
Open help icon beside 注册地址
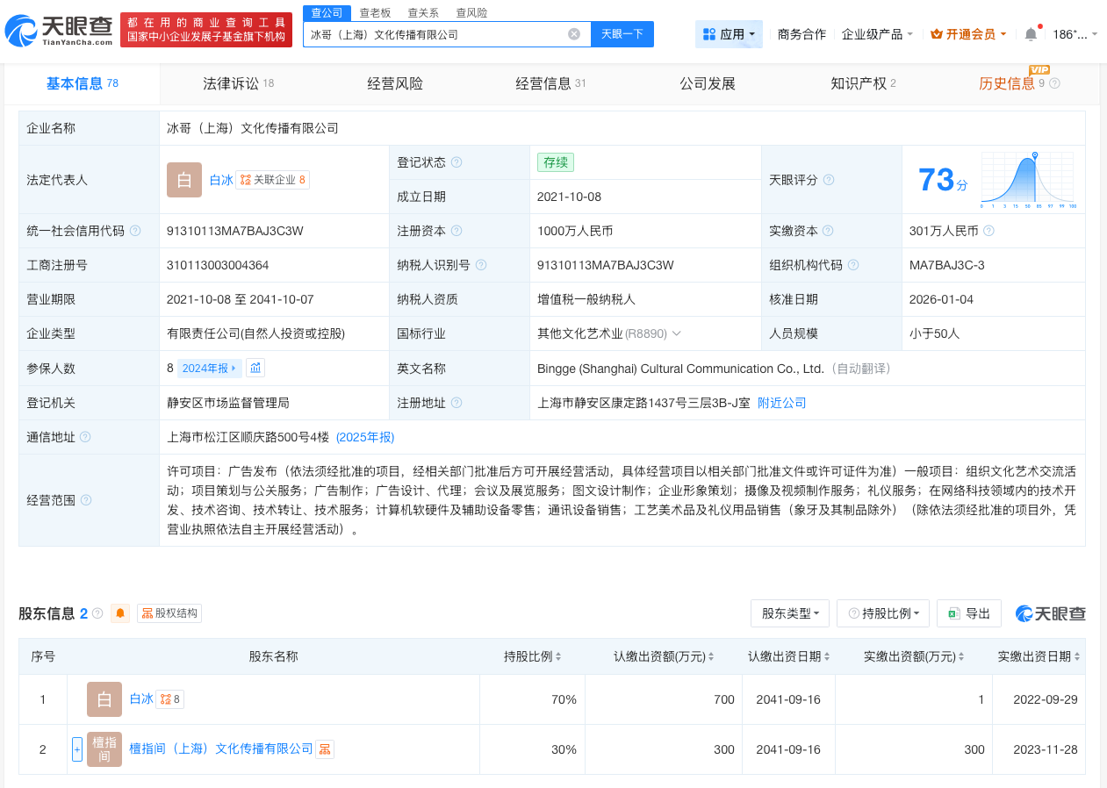click(x=456, y=403)
